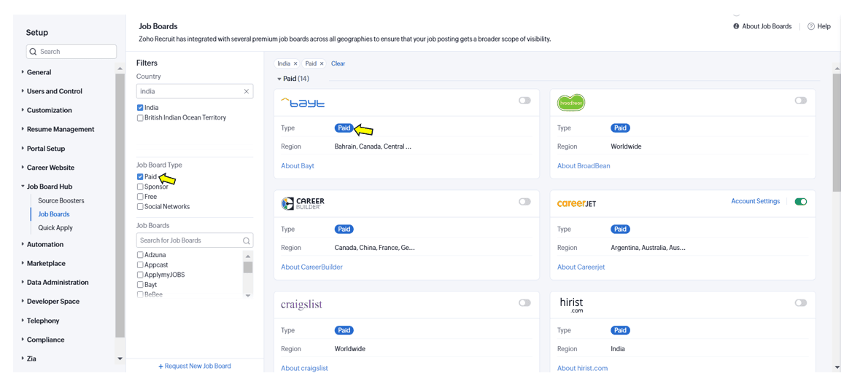
Task: Click the Help question mark icon
Action: [810, 26]
